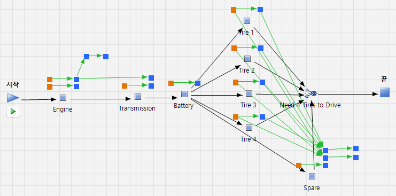Viewport: 396px width, 196px height.
Task: Click the orange block above Tire 3
Action: (x=236, y=82)
